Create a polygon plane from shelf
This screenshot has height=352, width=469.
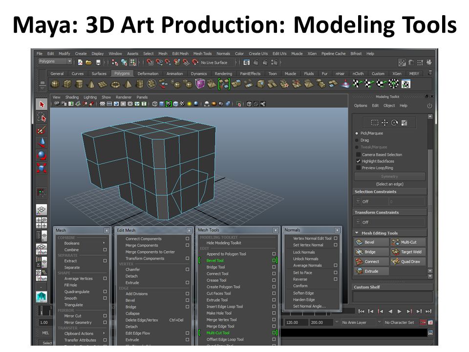pos(103,85)
